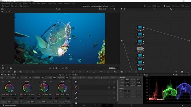The height and width of the screenshot is (107, 191).
Task: Open the Tracker palette icon
Action: coord(101,72)
